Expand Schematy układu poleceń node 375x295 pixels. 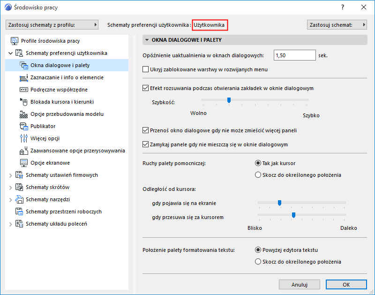pyautogui.click(x=10, y=224)
